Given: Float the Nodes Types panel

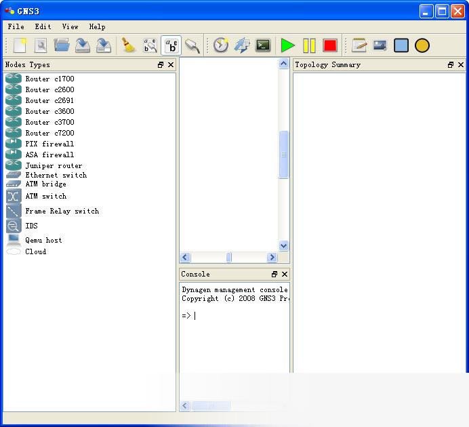Looking at the screenshot, I should (x=161, y=64).
